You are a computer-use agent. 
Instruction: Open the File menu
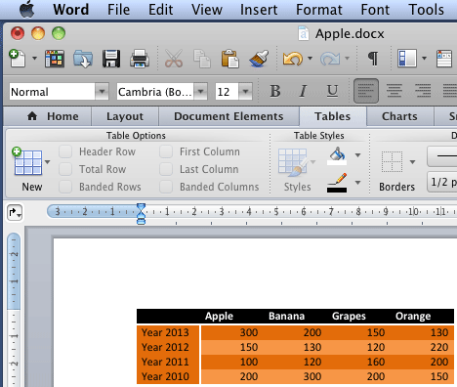click(118, 10)
